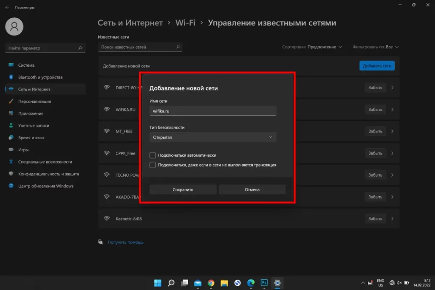
Task: Open the Сортировка: Предпочтение dropdown
Action: coord(312,47)
